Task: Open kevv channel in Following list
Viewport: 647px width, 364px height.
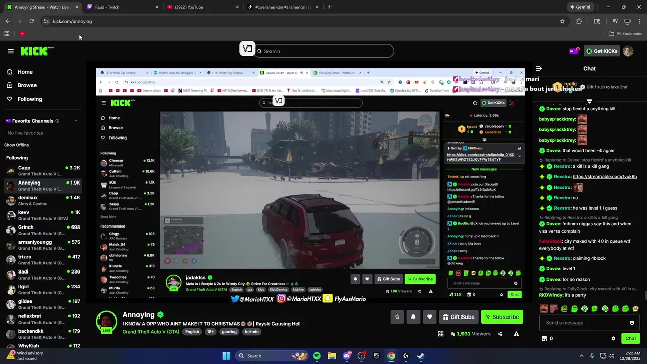Action: [43, 215]
